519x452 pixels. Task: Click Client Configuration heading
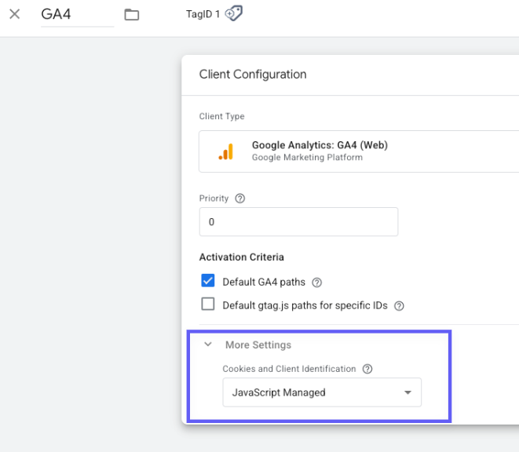tap(253, 75)
